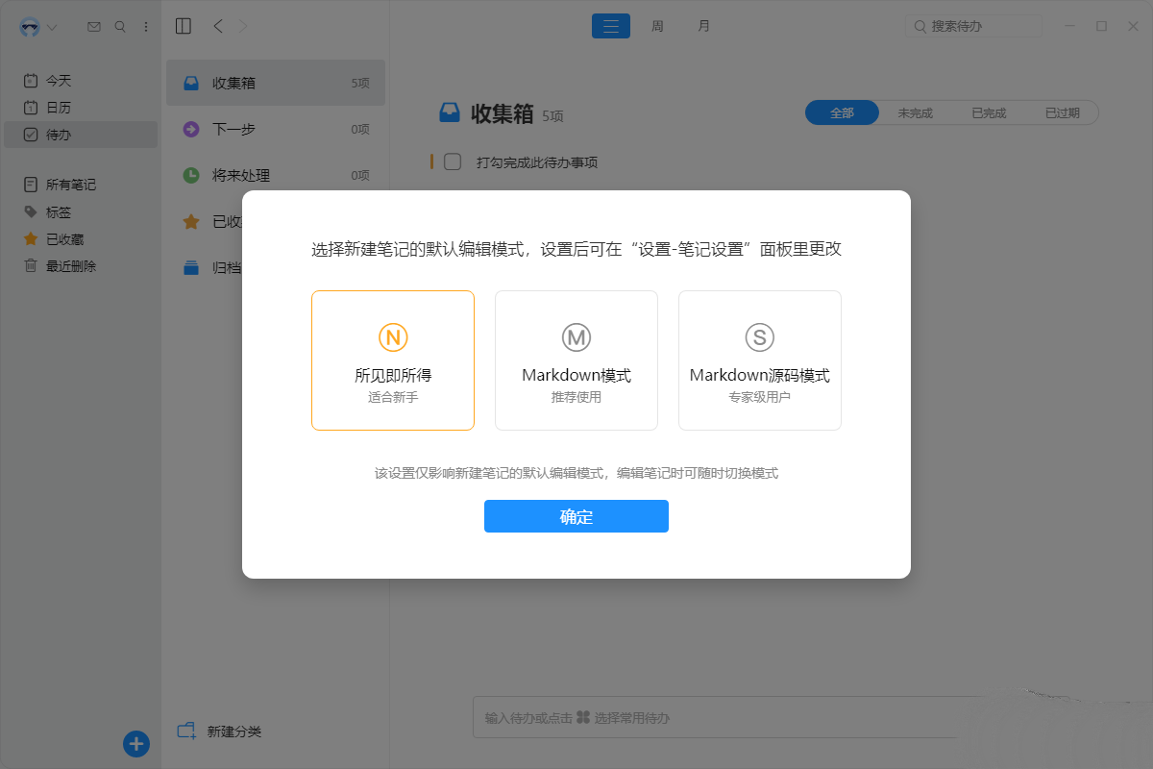Open 标签 in the sidebar
The image size is (1153, 769).
(81, 211)
